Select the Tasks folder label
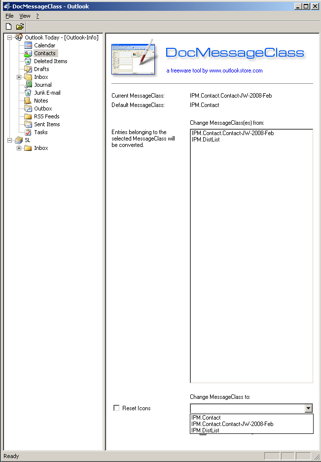 point(40,132)
